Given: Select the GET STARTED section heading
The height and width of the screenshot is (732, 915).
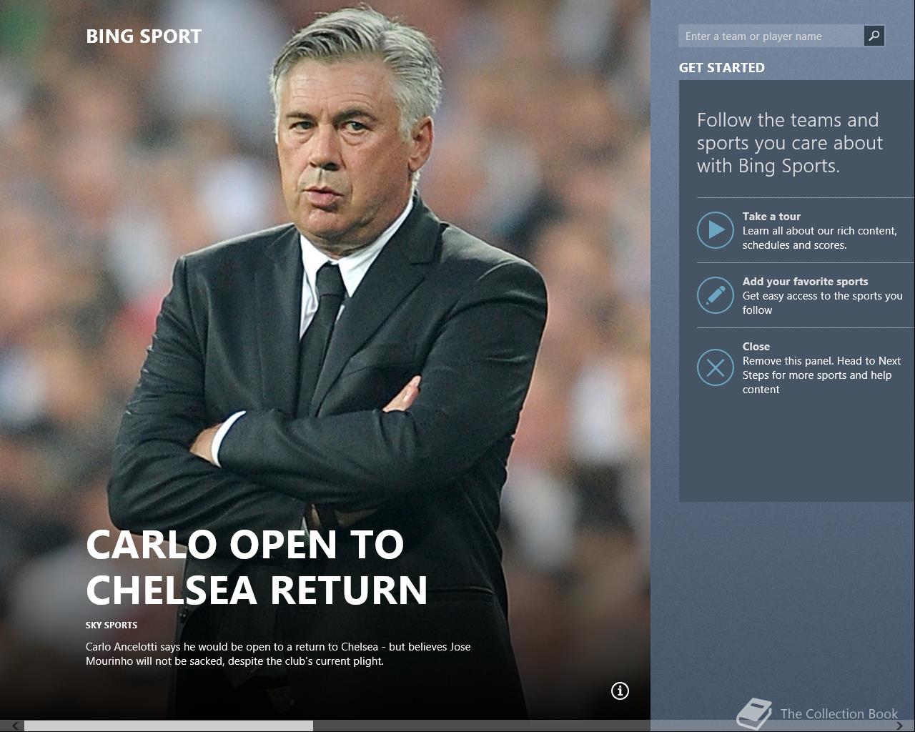Looking at the screenshot, I should click(x=722, y=67).
